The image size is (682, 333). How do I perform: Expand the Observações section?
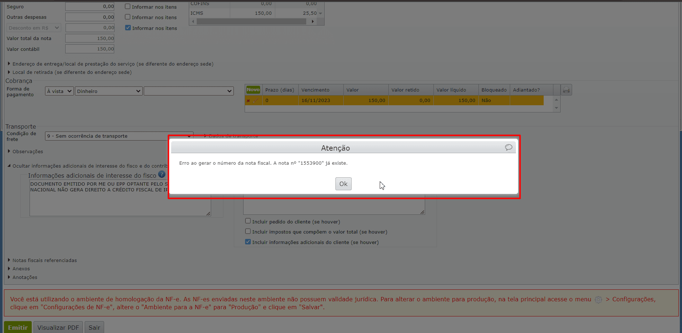25,151
